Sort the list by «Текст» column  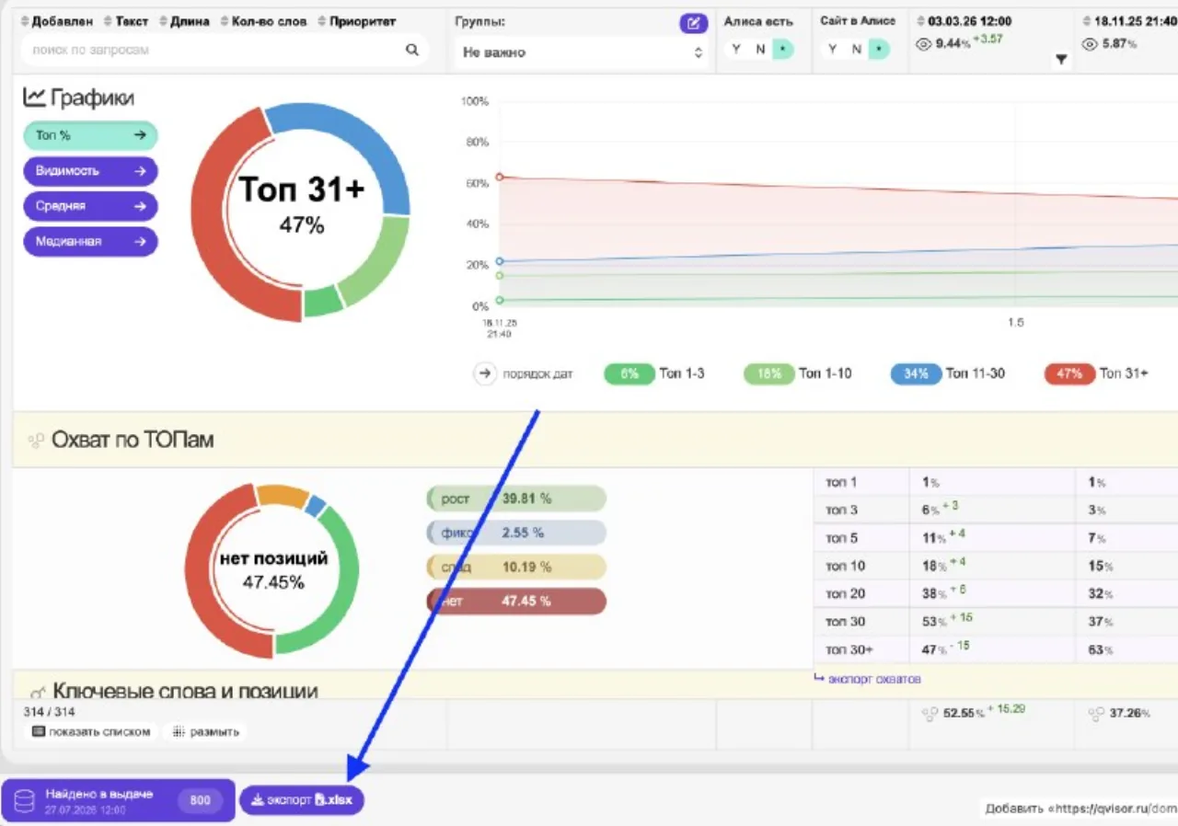126,21
